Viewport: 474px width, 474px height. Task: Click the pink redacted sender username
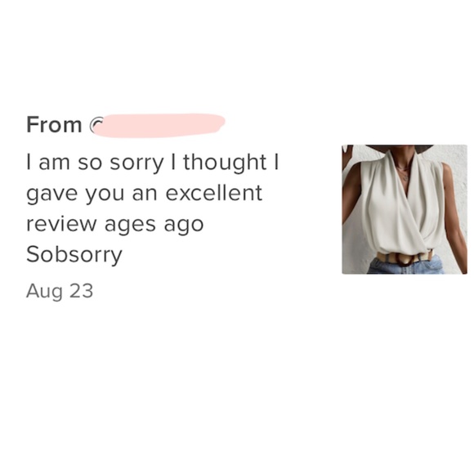pyautogui.click(x=159, y=126)
